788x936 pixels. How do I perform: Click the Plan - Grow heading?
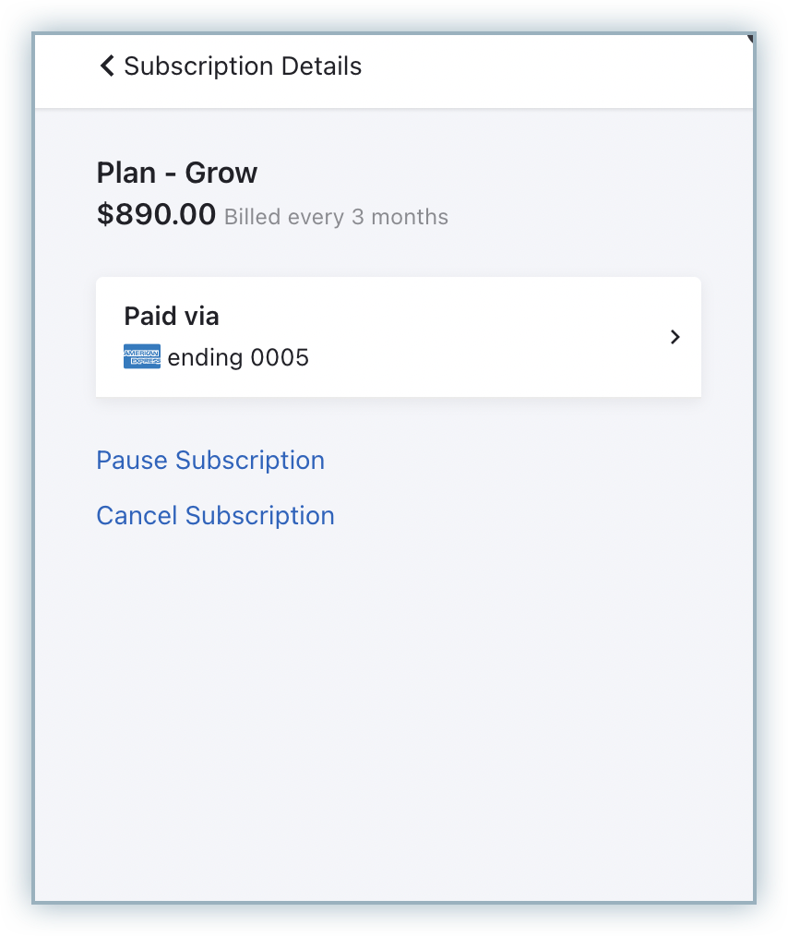tap(177, 173)
